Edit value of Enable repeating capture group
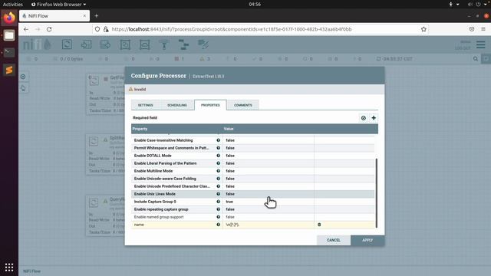Image resolution: width=491 pixels, height=276 pixels. tap(269, 209)
